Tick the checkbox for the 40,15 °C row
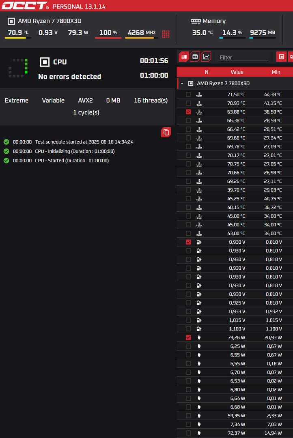This screenshot has width=293, height=438. coord(188,208)
